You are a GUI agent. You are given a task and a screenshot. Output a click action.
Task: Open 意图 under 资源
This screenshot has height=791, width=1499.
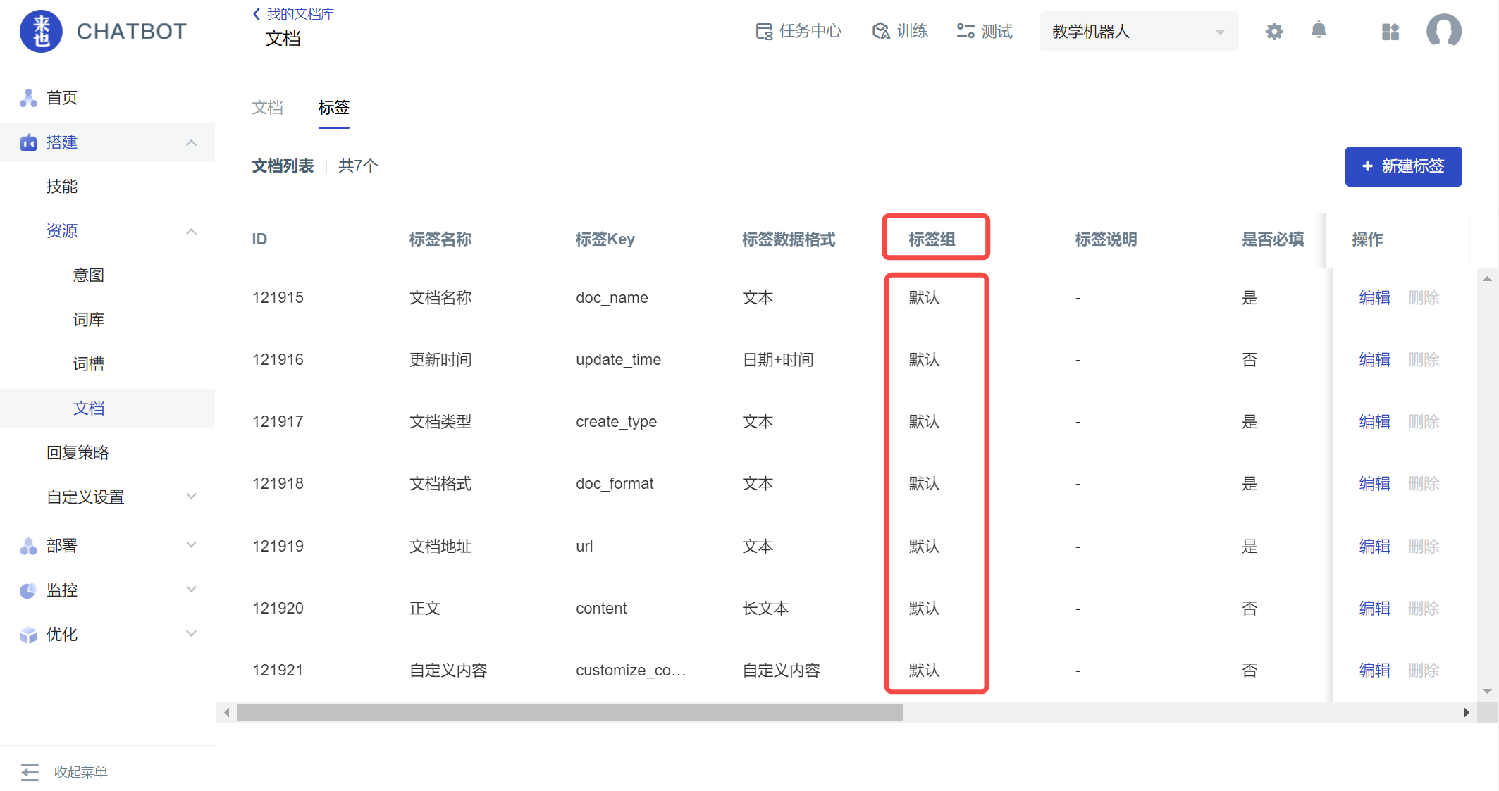coord(89,275)
